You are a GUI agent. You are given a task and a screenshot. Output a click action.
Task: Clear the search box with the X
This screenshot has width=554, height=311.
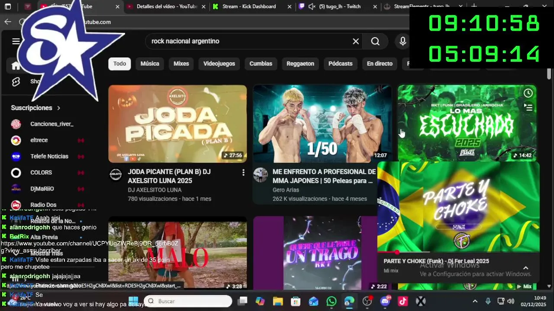(356, 41)
